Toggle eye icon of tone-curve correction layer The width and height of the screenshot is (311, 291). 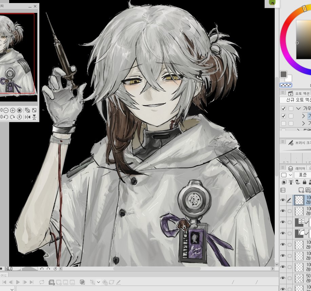[283, 233]
